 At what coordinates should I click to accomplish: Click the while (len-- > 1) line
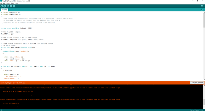[x=11, y=74]
